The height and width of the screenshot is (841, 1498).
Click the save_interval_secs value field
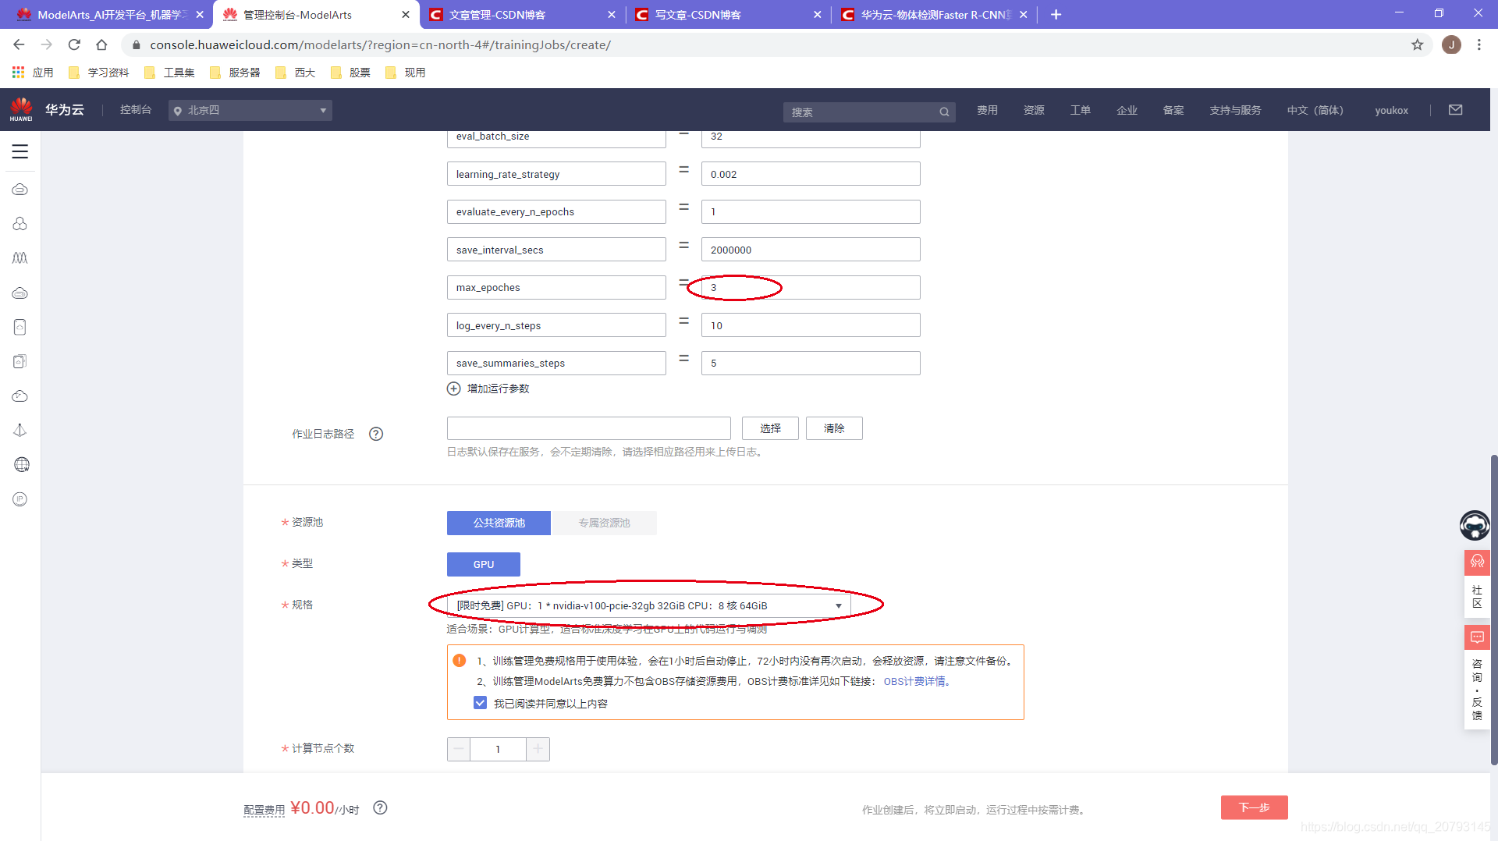811,250
